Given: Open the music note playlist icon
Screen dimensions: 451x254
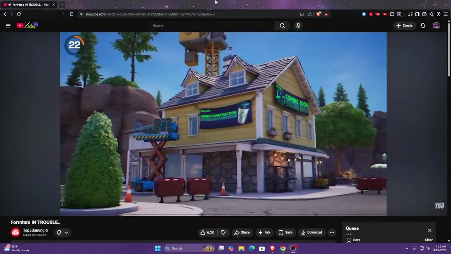Looking at the screenshot, I should click(x=410, y=14).
